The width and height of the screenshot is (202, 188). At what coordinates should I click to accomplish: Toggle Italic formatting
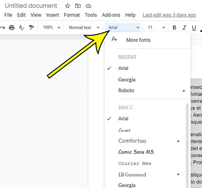tap(184, 27)
